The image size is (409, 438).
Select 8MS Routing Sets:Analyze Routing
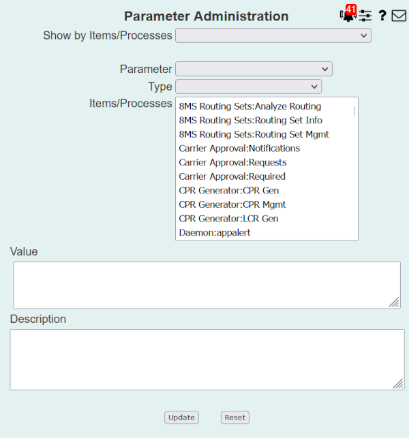click(x=249, y=106)
